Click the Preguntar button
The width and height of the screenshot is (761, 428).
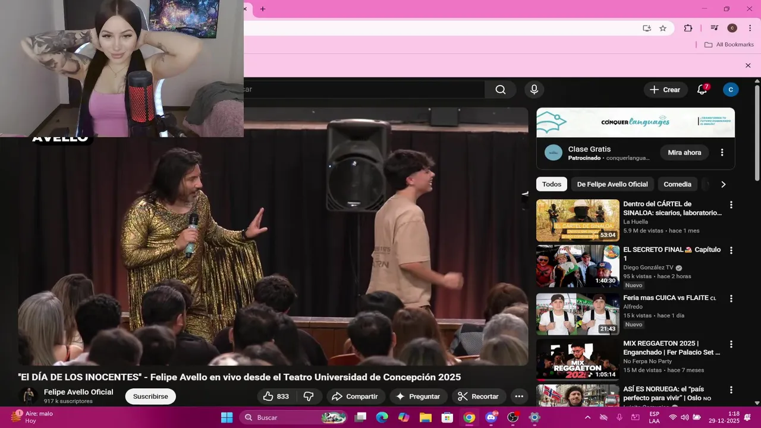417,396
